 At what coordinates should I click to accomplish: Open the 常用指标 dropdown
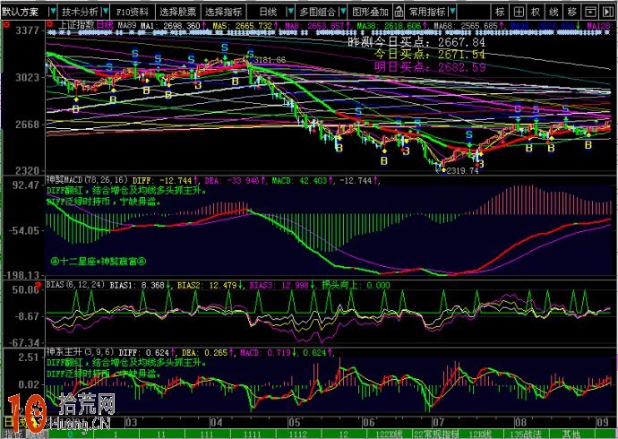tap(431, 13)
